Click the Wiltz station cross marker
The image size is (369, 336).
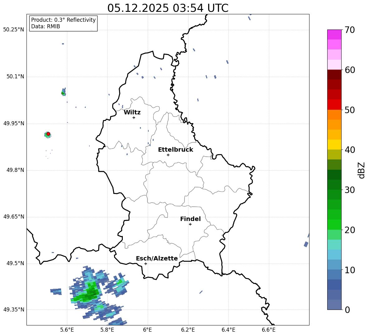click(x=134, y=117)
